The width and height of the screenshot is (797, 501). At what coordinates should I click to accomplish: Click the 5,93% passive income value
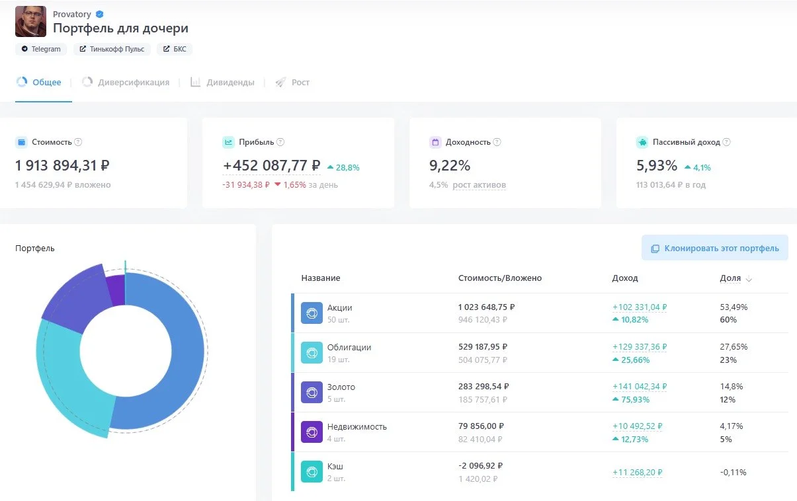coord(657,165)
